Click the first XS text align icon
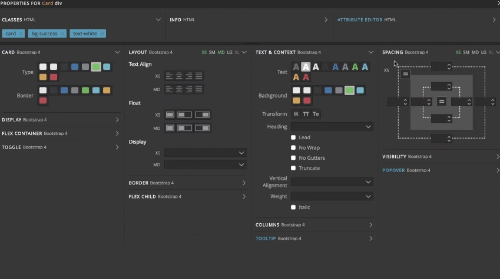 pyautogui.click(x=170, y=76)
